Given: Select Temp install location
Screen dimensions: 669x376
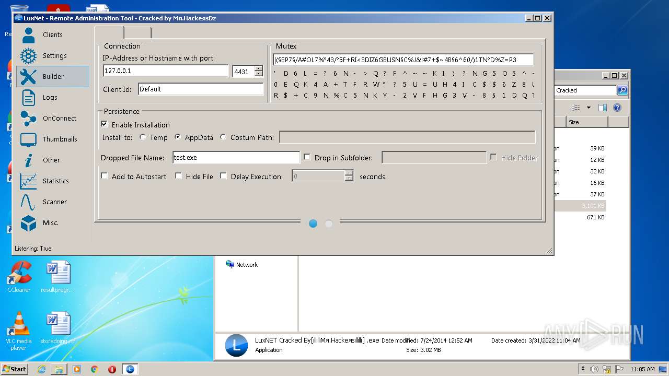Looking at the screenshot, I should pyautogui.click(x=143, y=137).
